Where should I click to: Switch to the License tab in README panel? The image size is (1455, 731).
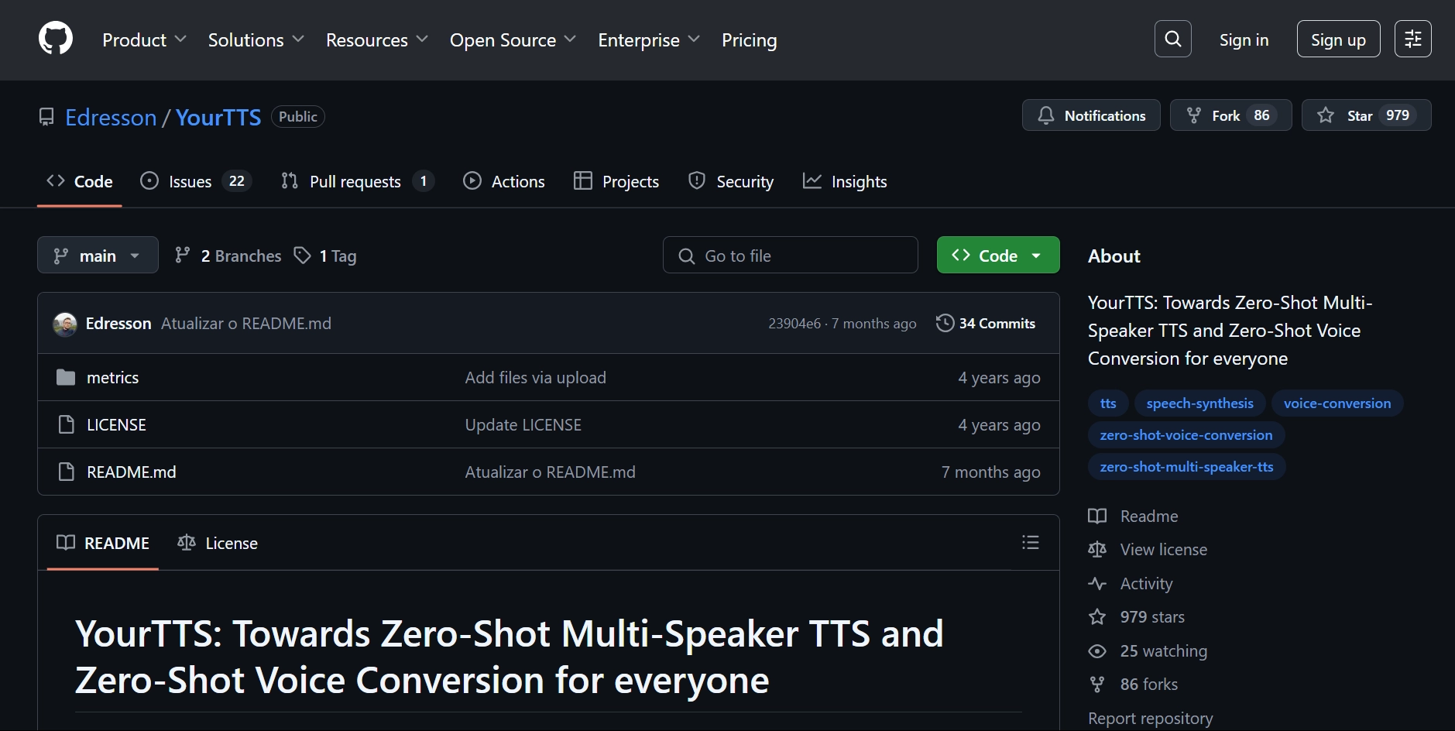[x=218, y=543]
